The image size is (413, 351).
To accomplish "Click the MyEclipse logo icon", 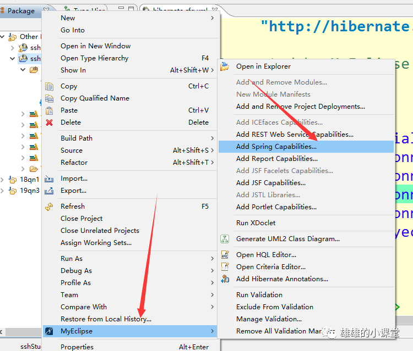I will [49, 331].
